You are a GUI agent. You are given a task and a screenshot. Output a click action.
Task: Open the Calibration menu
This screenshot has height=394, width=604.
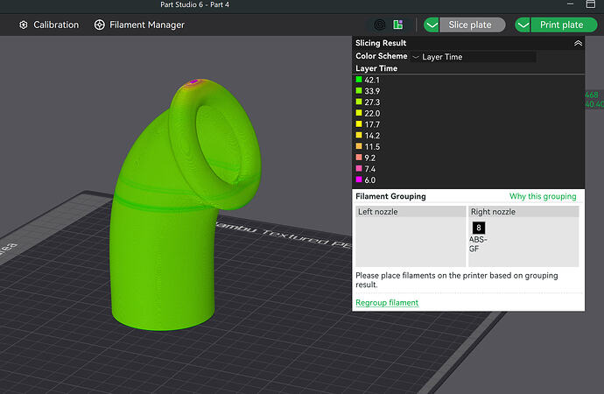coord(49,25)
